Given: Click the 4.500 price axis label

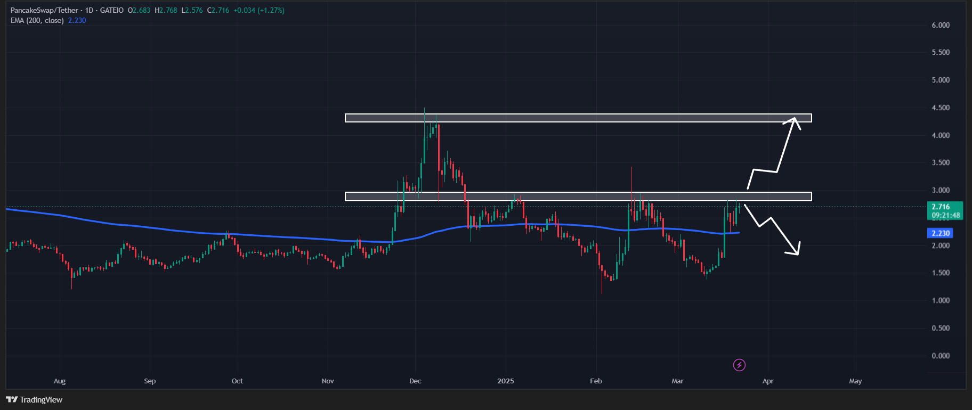Looking at the screenshot, I should point(941,108).
